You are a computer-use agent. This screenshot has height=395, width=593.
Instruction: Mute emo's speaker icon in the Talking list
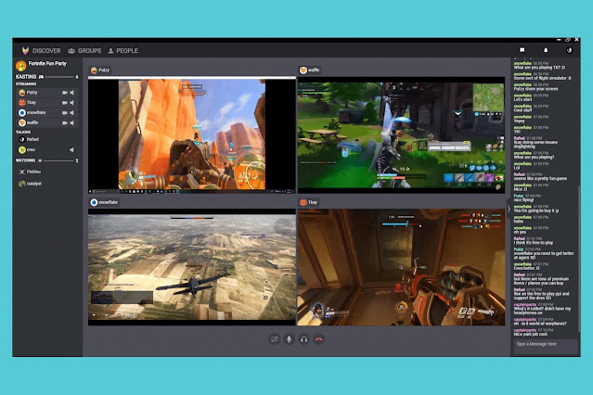[71, 150]
